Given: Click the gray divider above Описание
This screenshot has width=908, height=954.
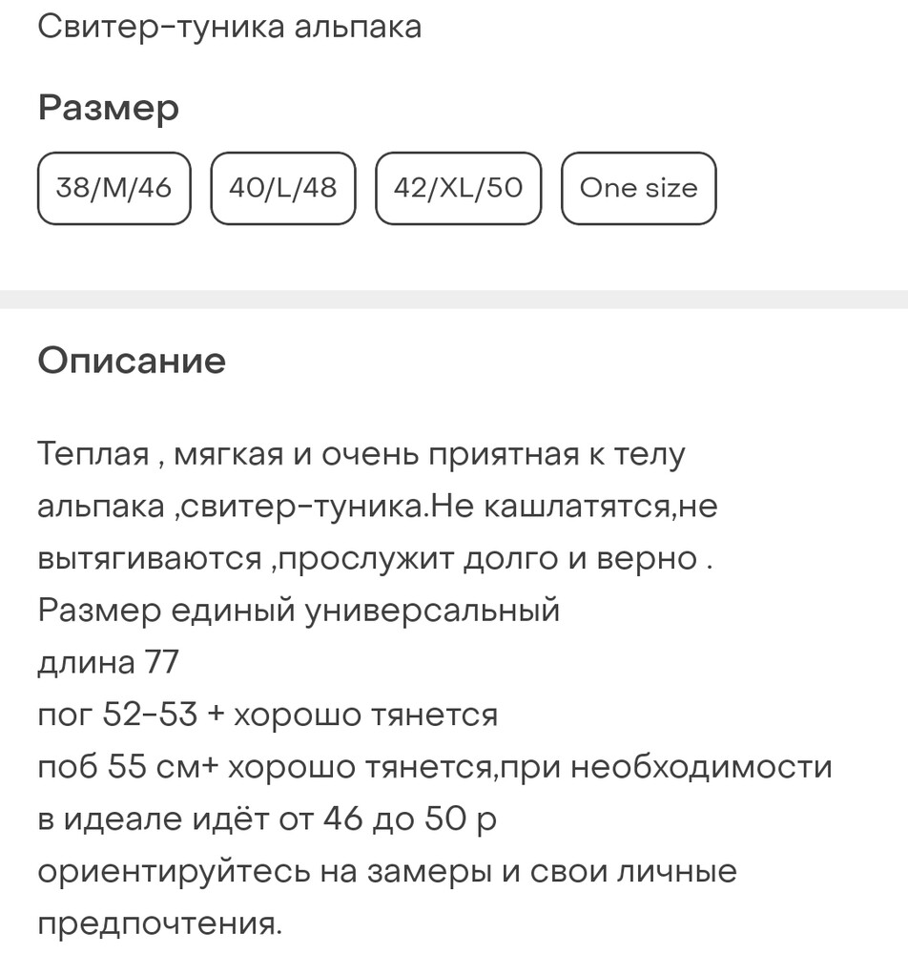Looking at the screenshot, I should coord(454,299).
